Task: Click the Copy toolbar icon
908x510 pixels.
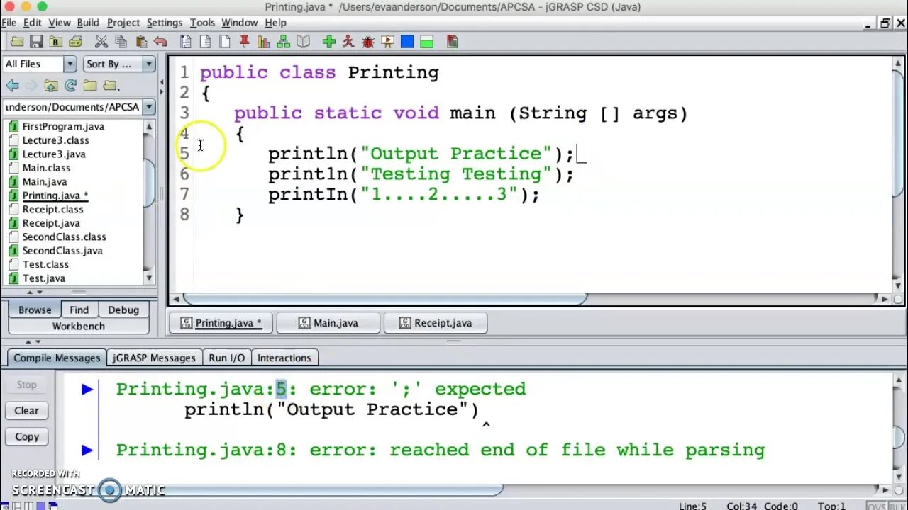Action: [121, 42]
